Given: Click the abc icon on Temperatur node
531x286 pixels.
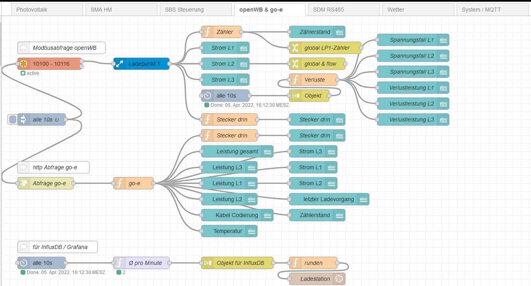Looking at the screenshot, I should [251, 231].
